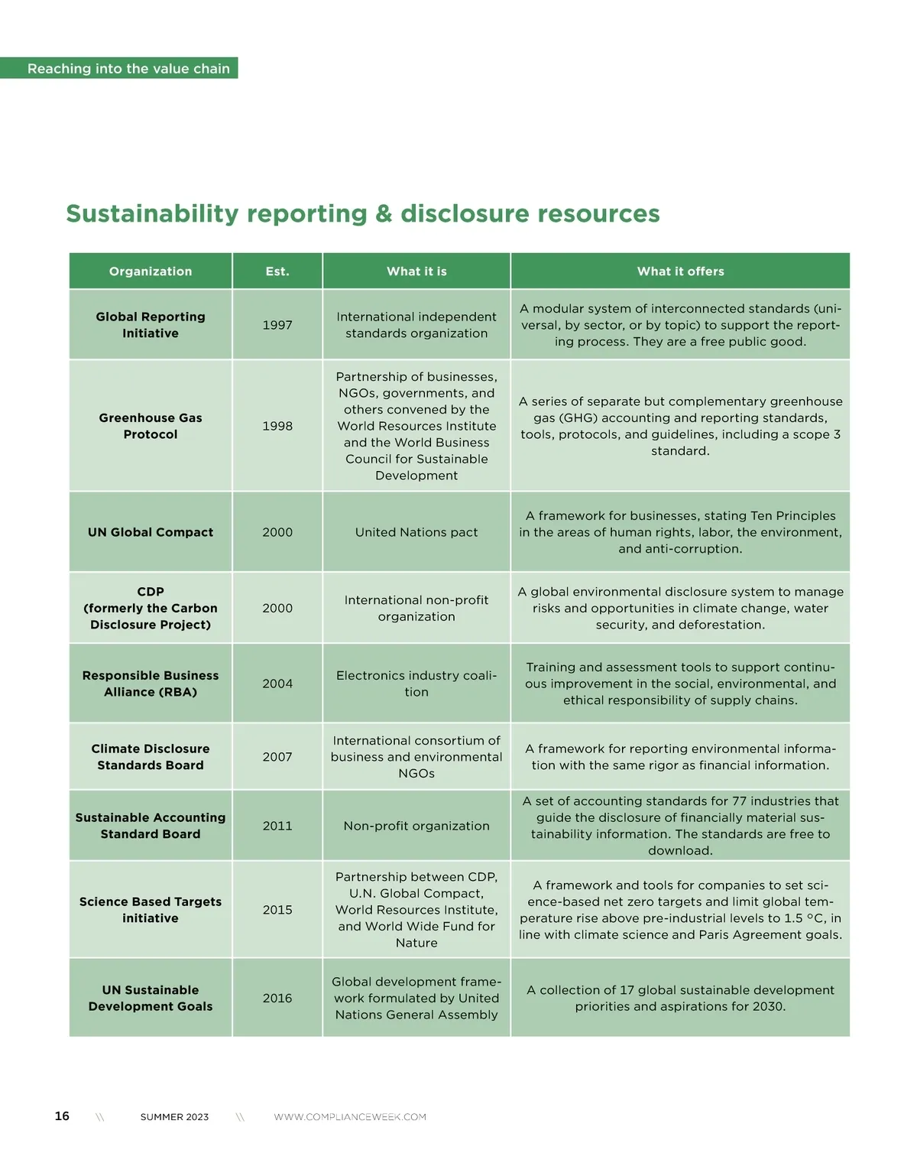Click the 'What it is' column header
Image resolution: width=917 pixels, height=1166 pixels.
click(416, 271)
